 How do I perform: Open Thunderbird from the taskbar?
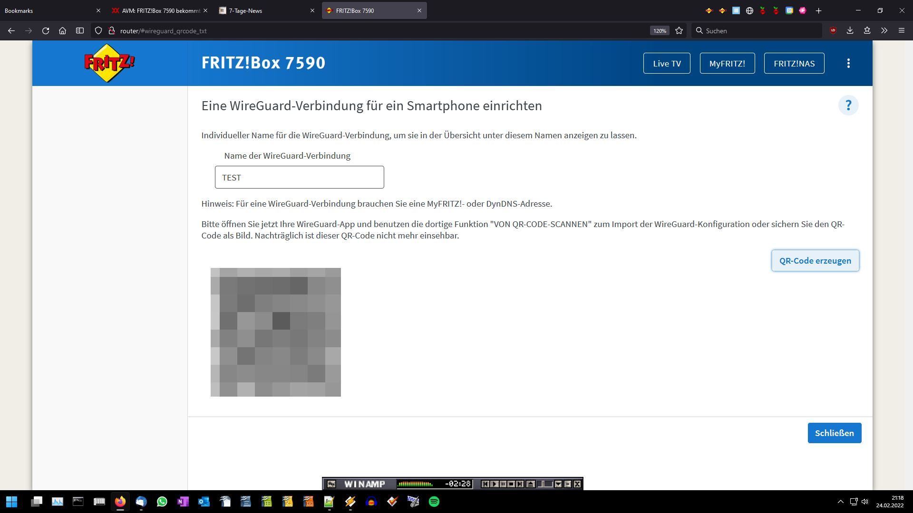pyautogui.click(x=141, y=502)
